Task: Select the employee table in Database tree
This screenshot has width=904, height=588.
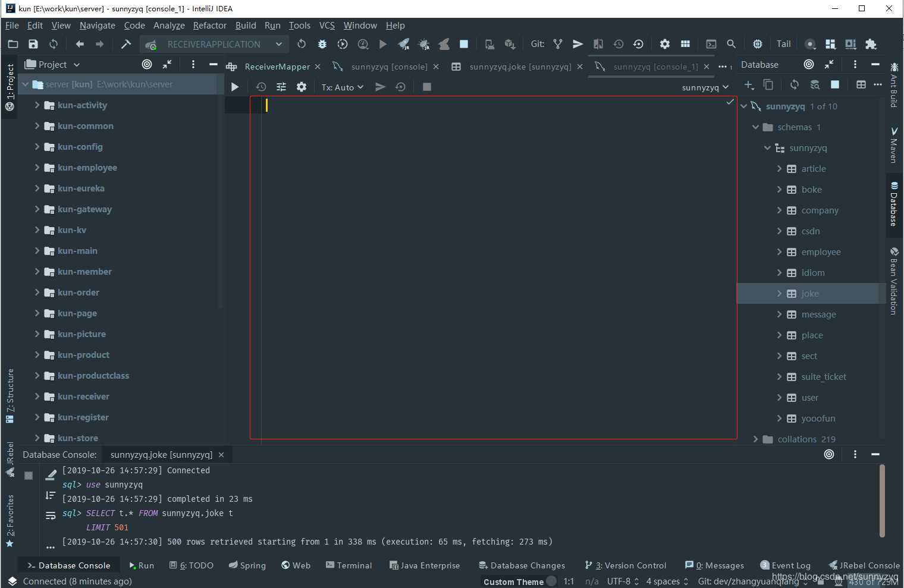Action: [821, 251]
